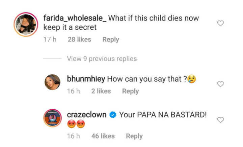View the 2 likes on bhunmhiey's reply

(101, 91)
